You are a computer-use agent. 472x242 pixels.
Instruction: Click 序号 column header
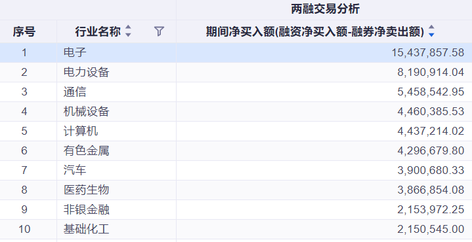click(x=24, y=31)
